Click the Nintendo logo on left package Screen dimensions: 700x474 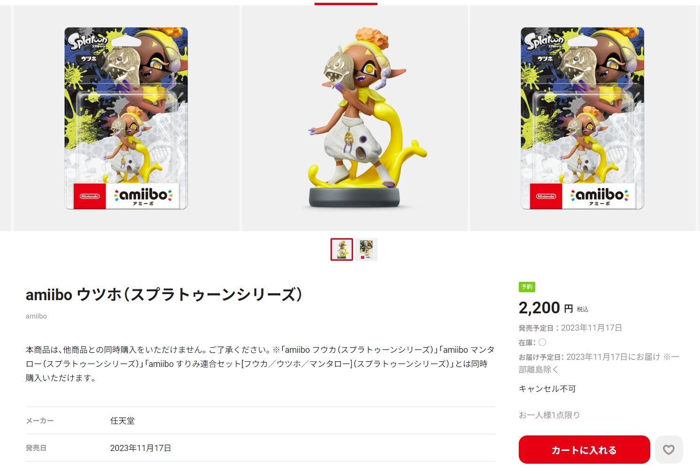(x=90, y=196)
